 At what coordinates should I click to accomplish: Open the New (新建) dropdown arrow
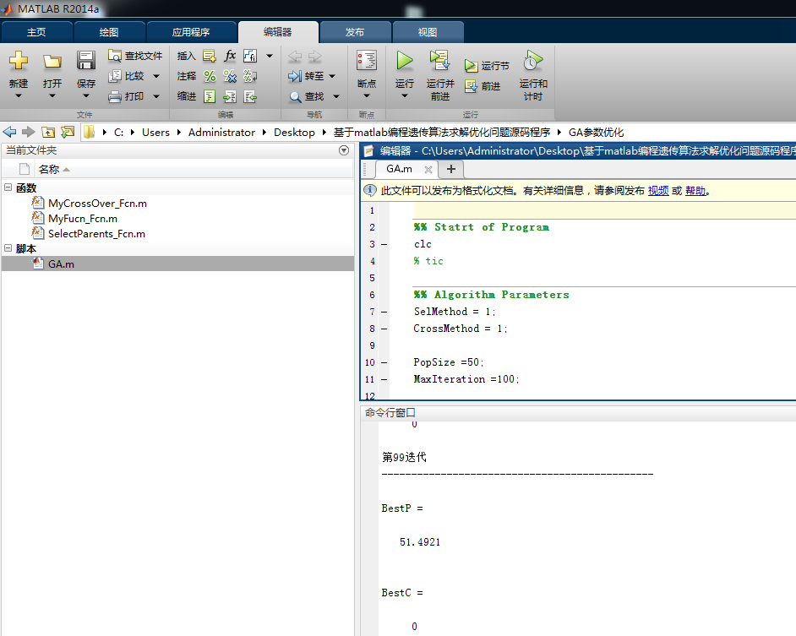pos(19,96)
